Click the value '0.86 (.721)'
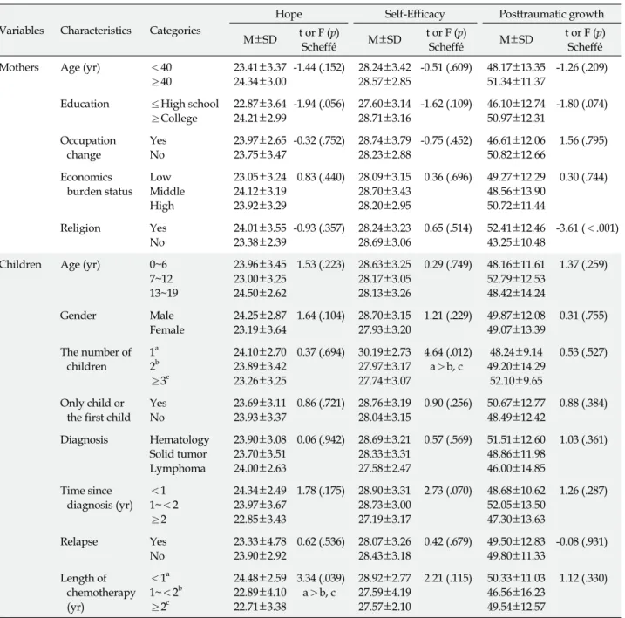The image size is (625, 618). tap(321, 404)
